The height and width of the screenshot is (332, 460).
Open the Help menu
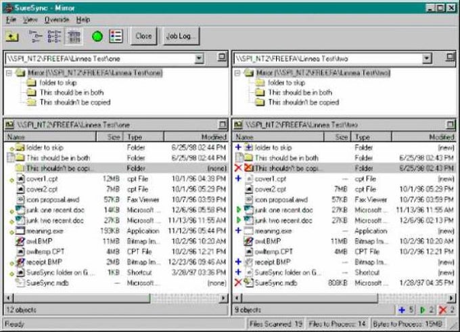coord(83,20)
